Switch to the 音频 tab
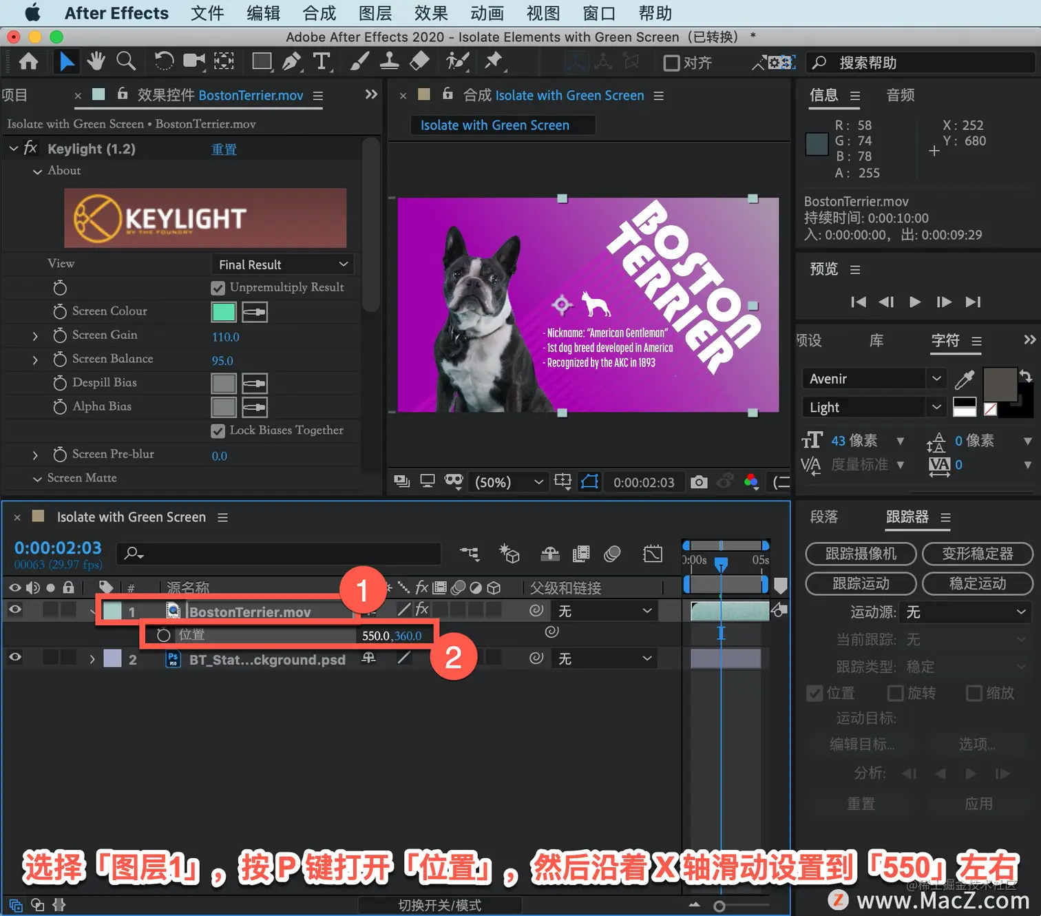1041x916 pixels. [x=900, y=95]
